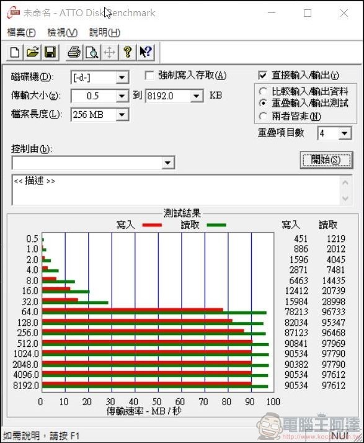
Task: Activate context help arrow-question icon
Action: click(x=146, y=52)
